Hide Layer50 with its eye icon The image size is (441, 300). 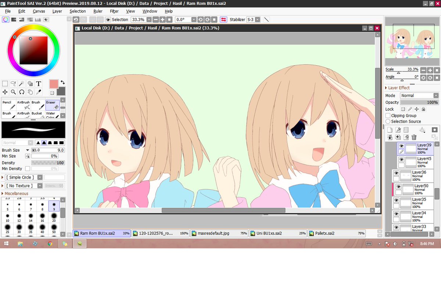(x=398, y=187)
